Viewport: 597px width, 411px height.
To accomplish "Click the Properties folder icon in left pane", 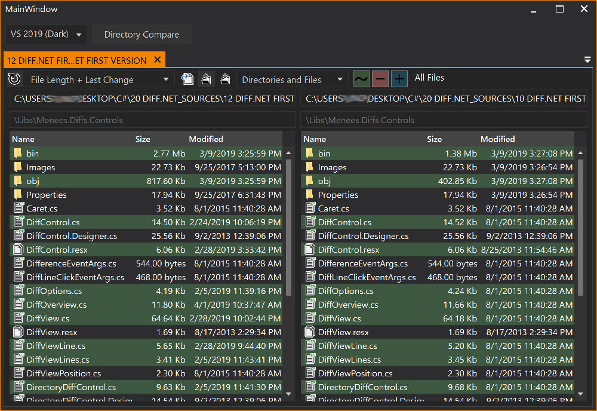I will (x=18, y=194).
